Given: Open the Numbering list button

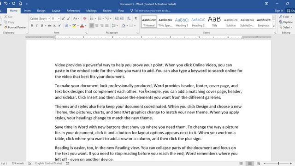Looking at the screenshot, I should [x=100, y=18].
